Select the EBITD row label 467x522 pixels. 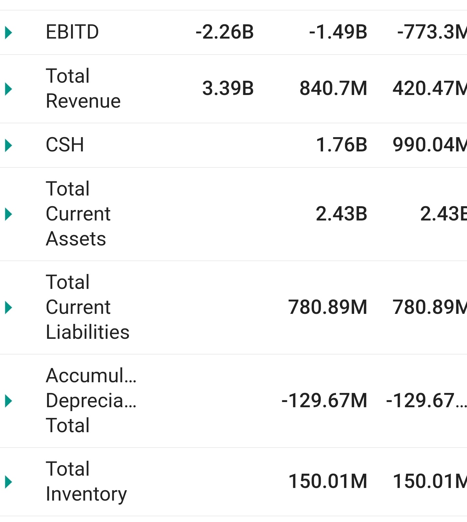72,32
